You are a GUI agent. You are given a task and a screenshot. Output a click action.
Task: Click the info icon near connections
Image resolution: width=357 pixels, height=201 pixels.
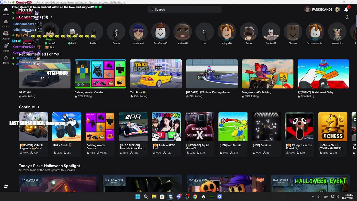pyautogui.click(x=347, y=17)
